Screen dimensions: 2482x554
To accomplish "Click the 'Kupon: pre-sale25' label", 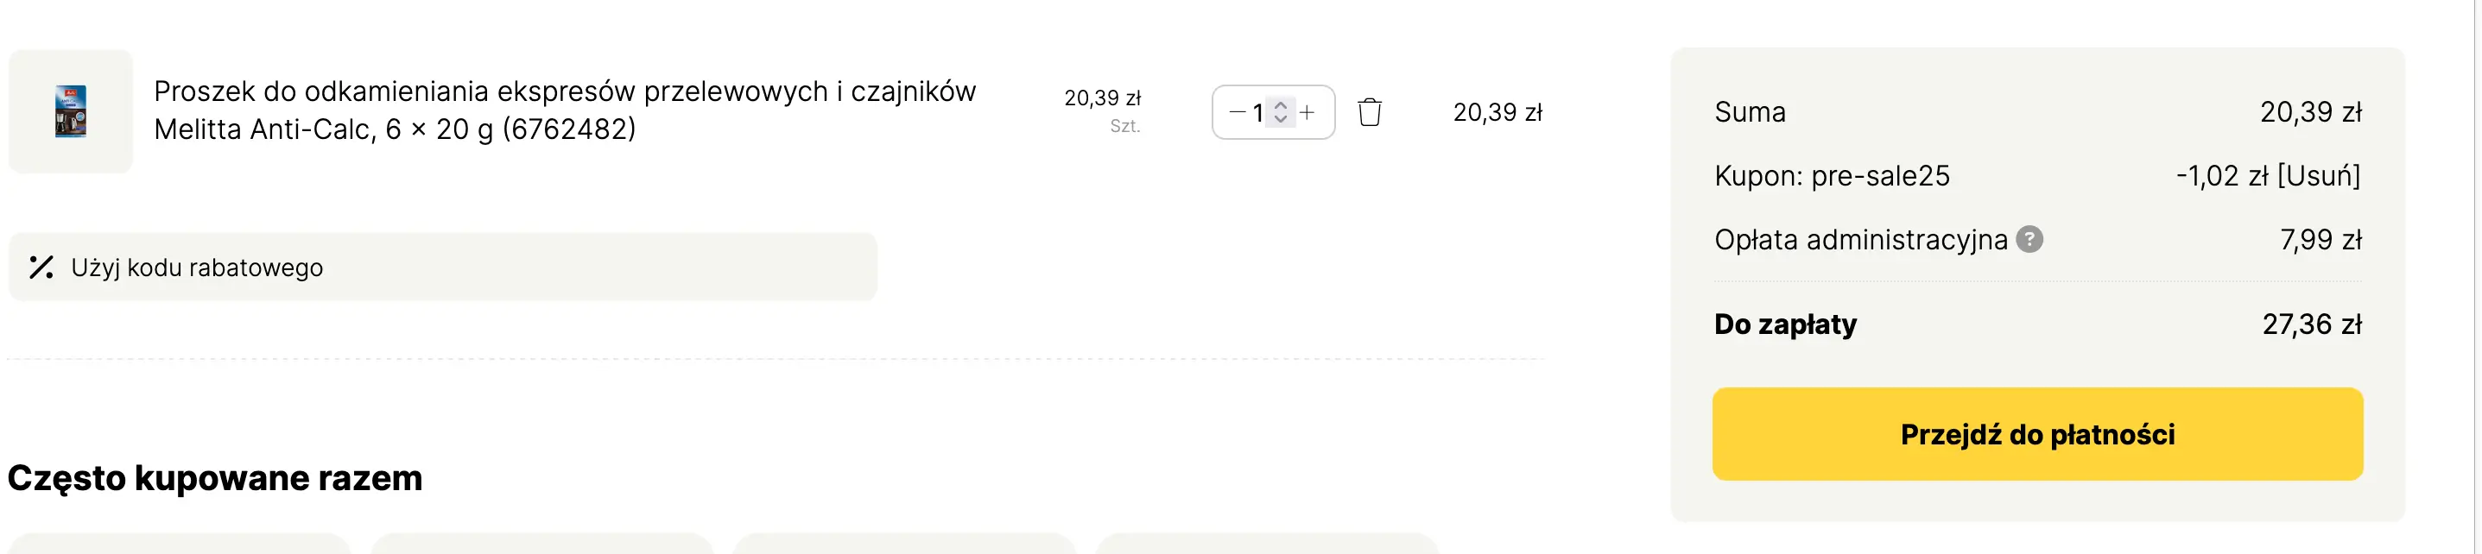I will tap(1832, 176).
